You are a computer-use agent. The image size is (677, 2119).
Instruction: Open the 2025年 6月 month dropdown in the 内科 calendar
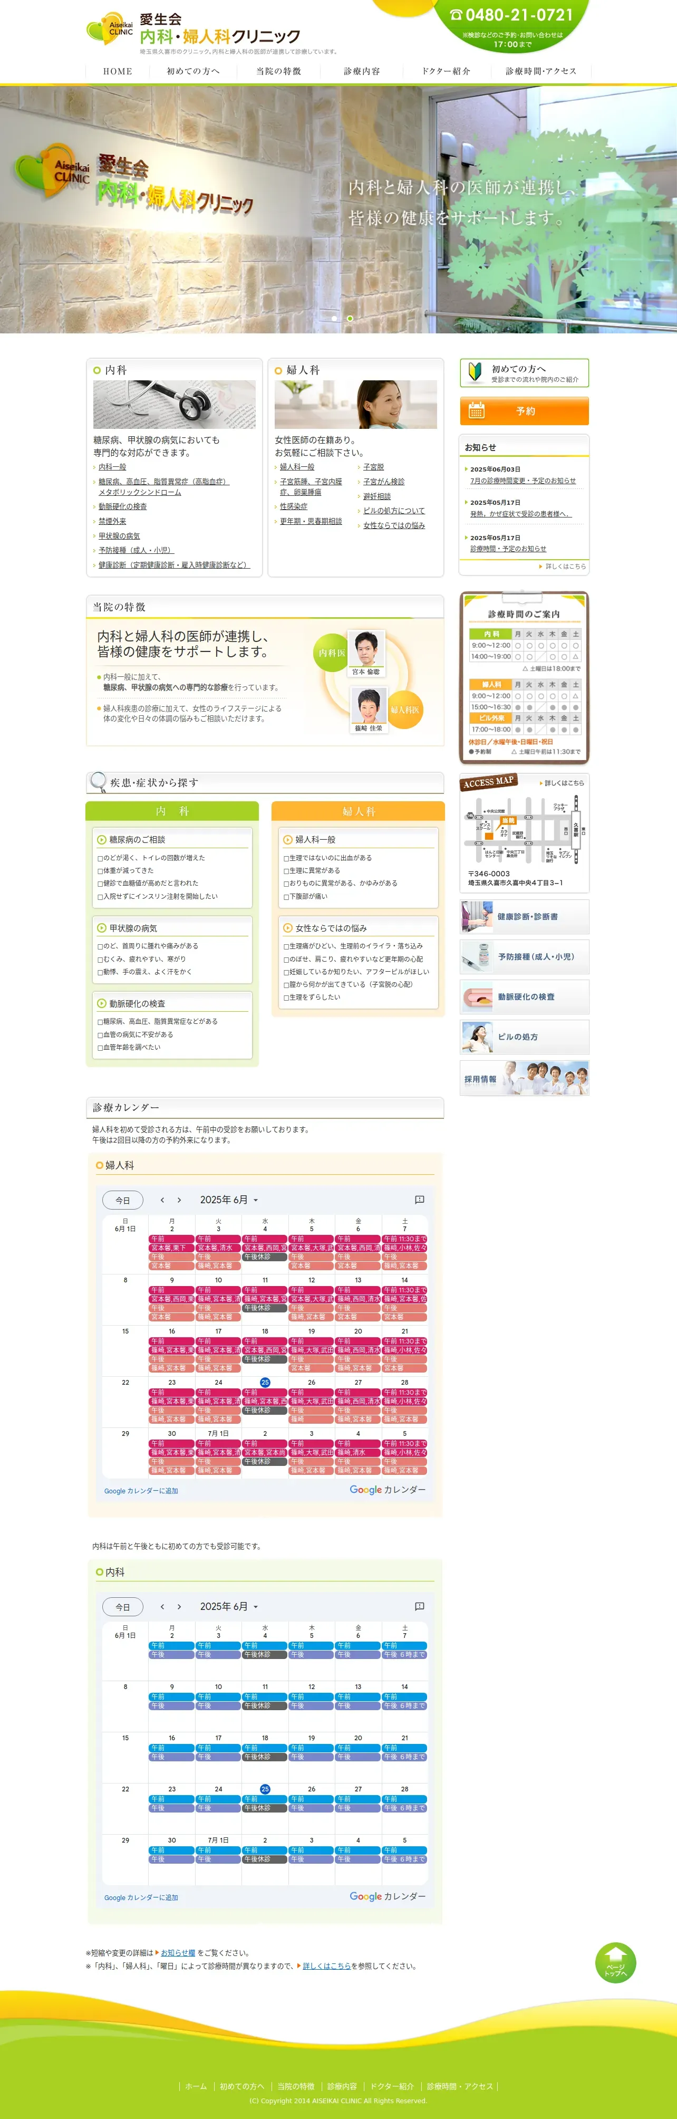(229, 1606)
